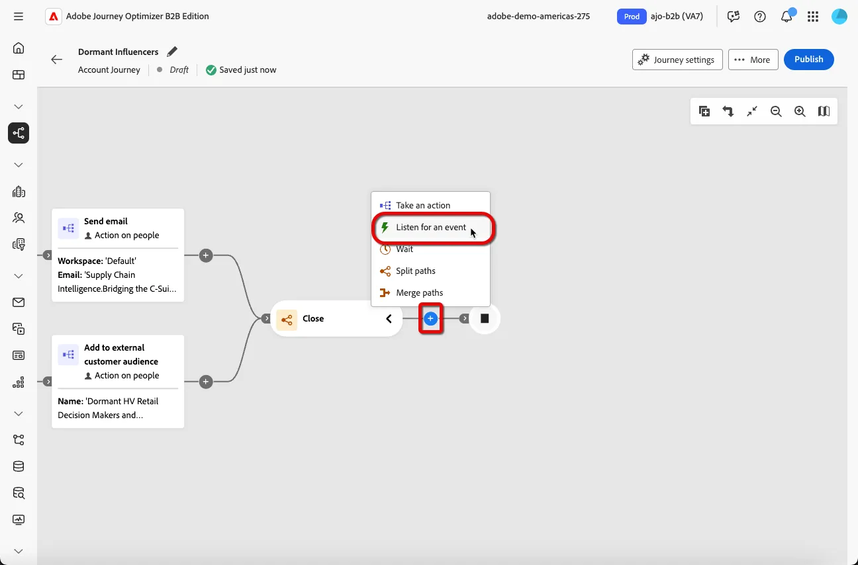
Task: Click the blue plus after Close node
Action: coord(430,319)
